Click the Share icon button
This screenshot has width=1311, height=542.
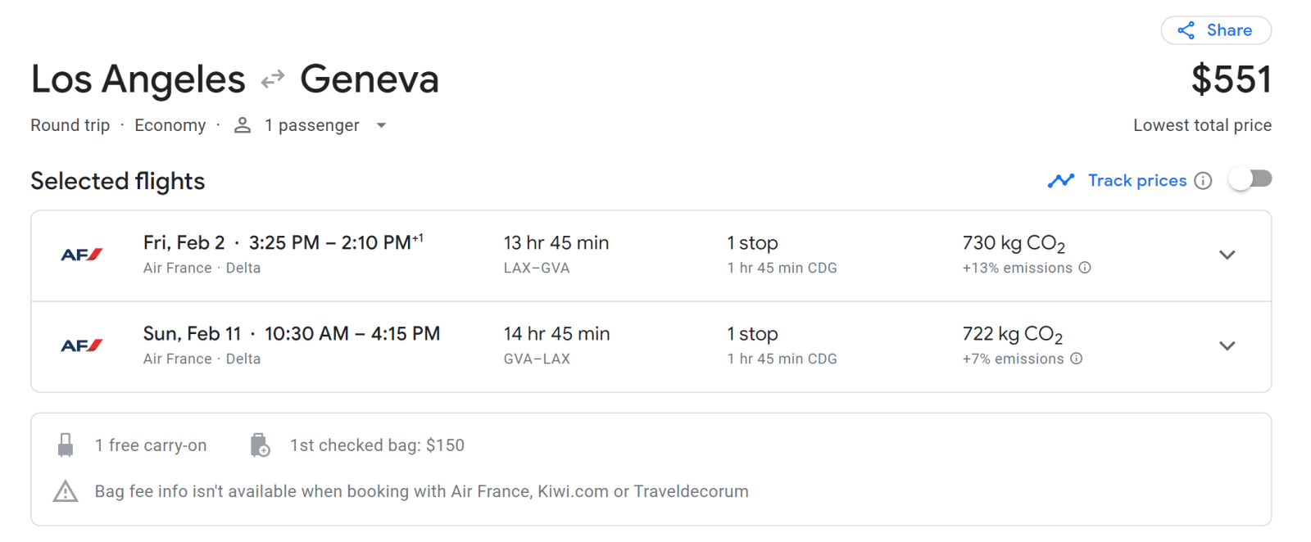(1186, 31)
